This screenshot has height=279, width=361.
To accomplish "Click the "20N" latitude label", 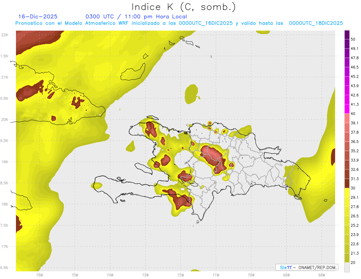I will pos(5,119).
